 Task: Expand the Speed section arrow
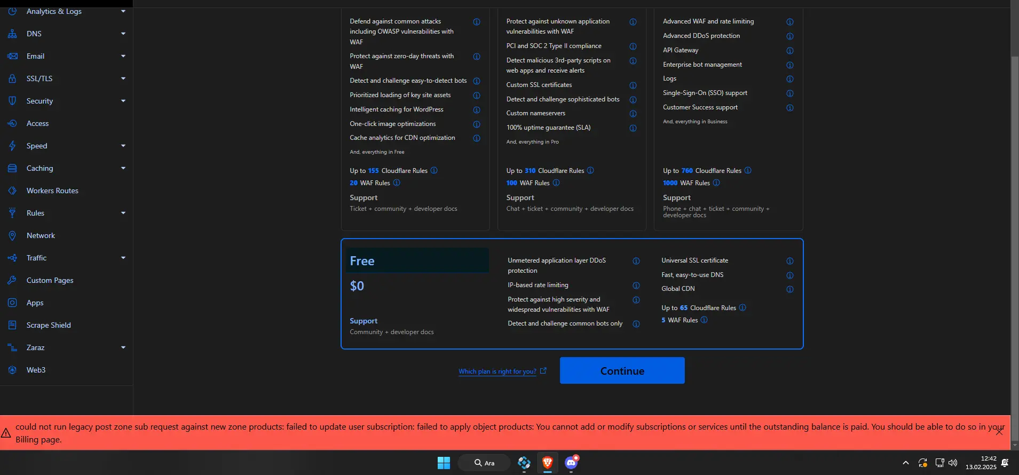click(123, 146)
